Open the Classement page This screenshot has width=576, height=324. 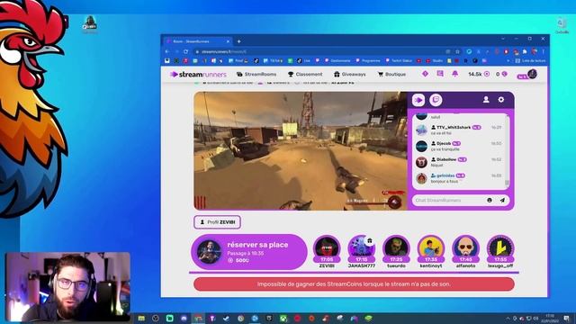tap(305, 74)
